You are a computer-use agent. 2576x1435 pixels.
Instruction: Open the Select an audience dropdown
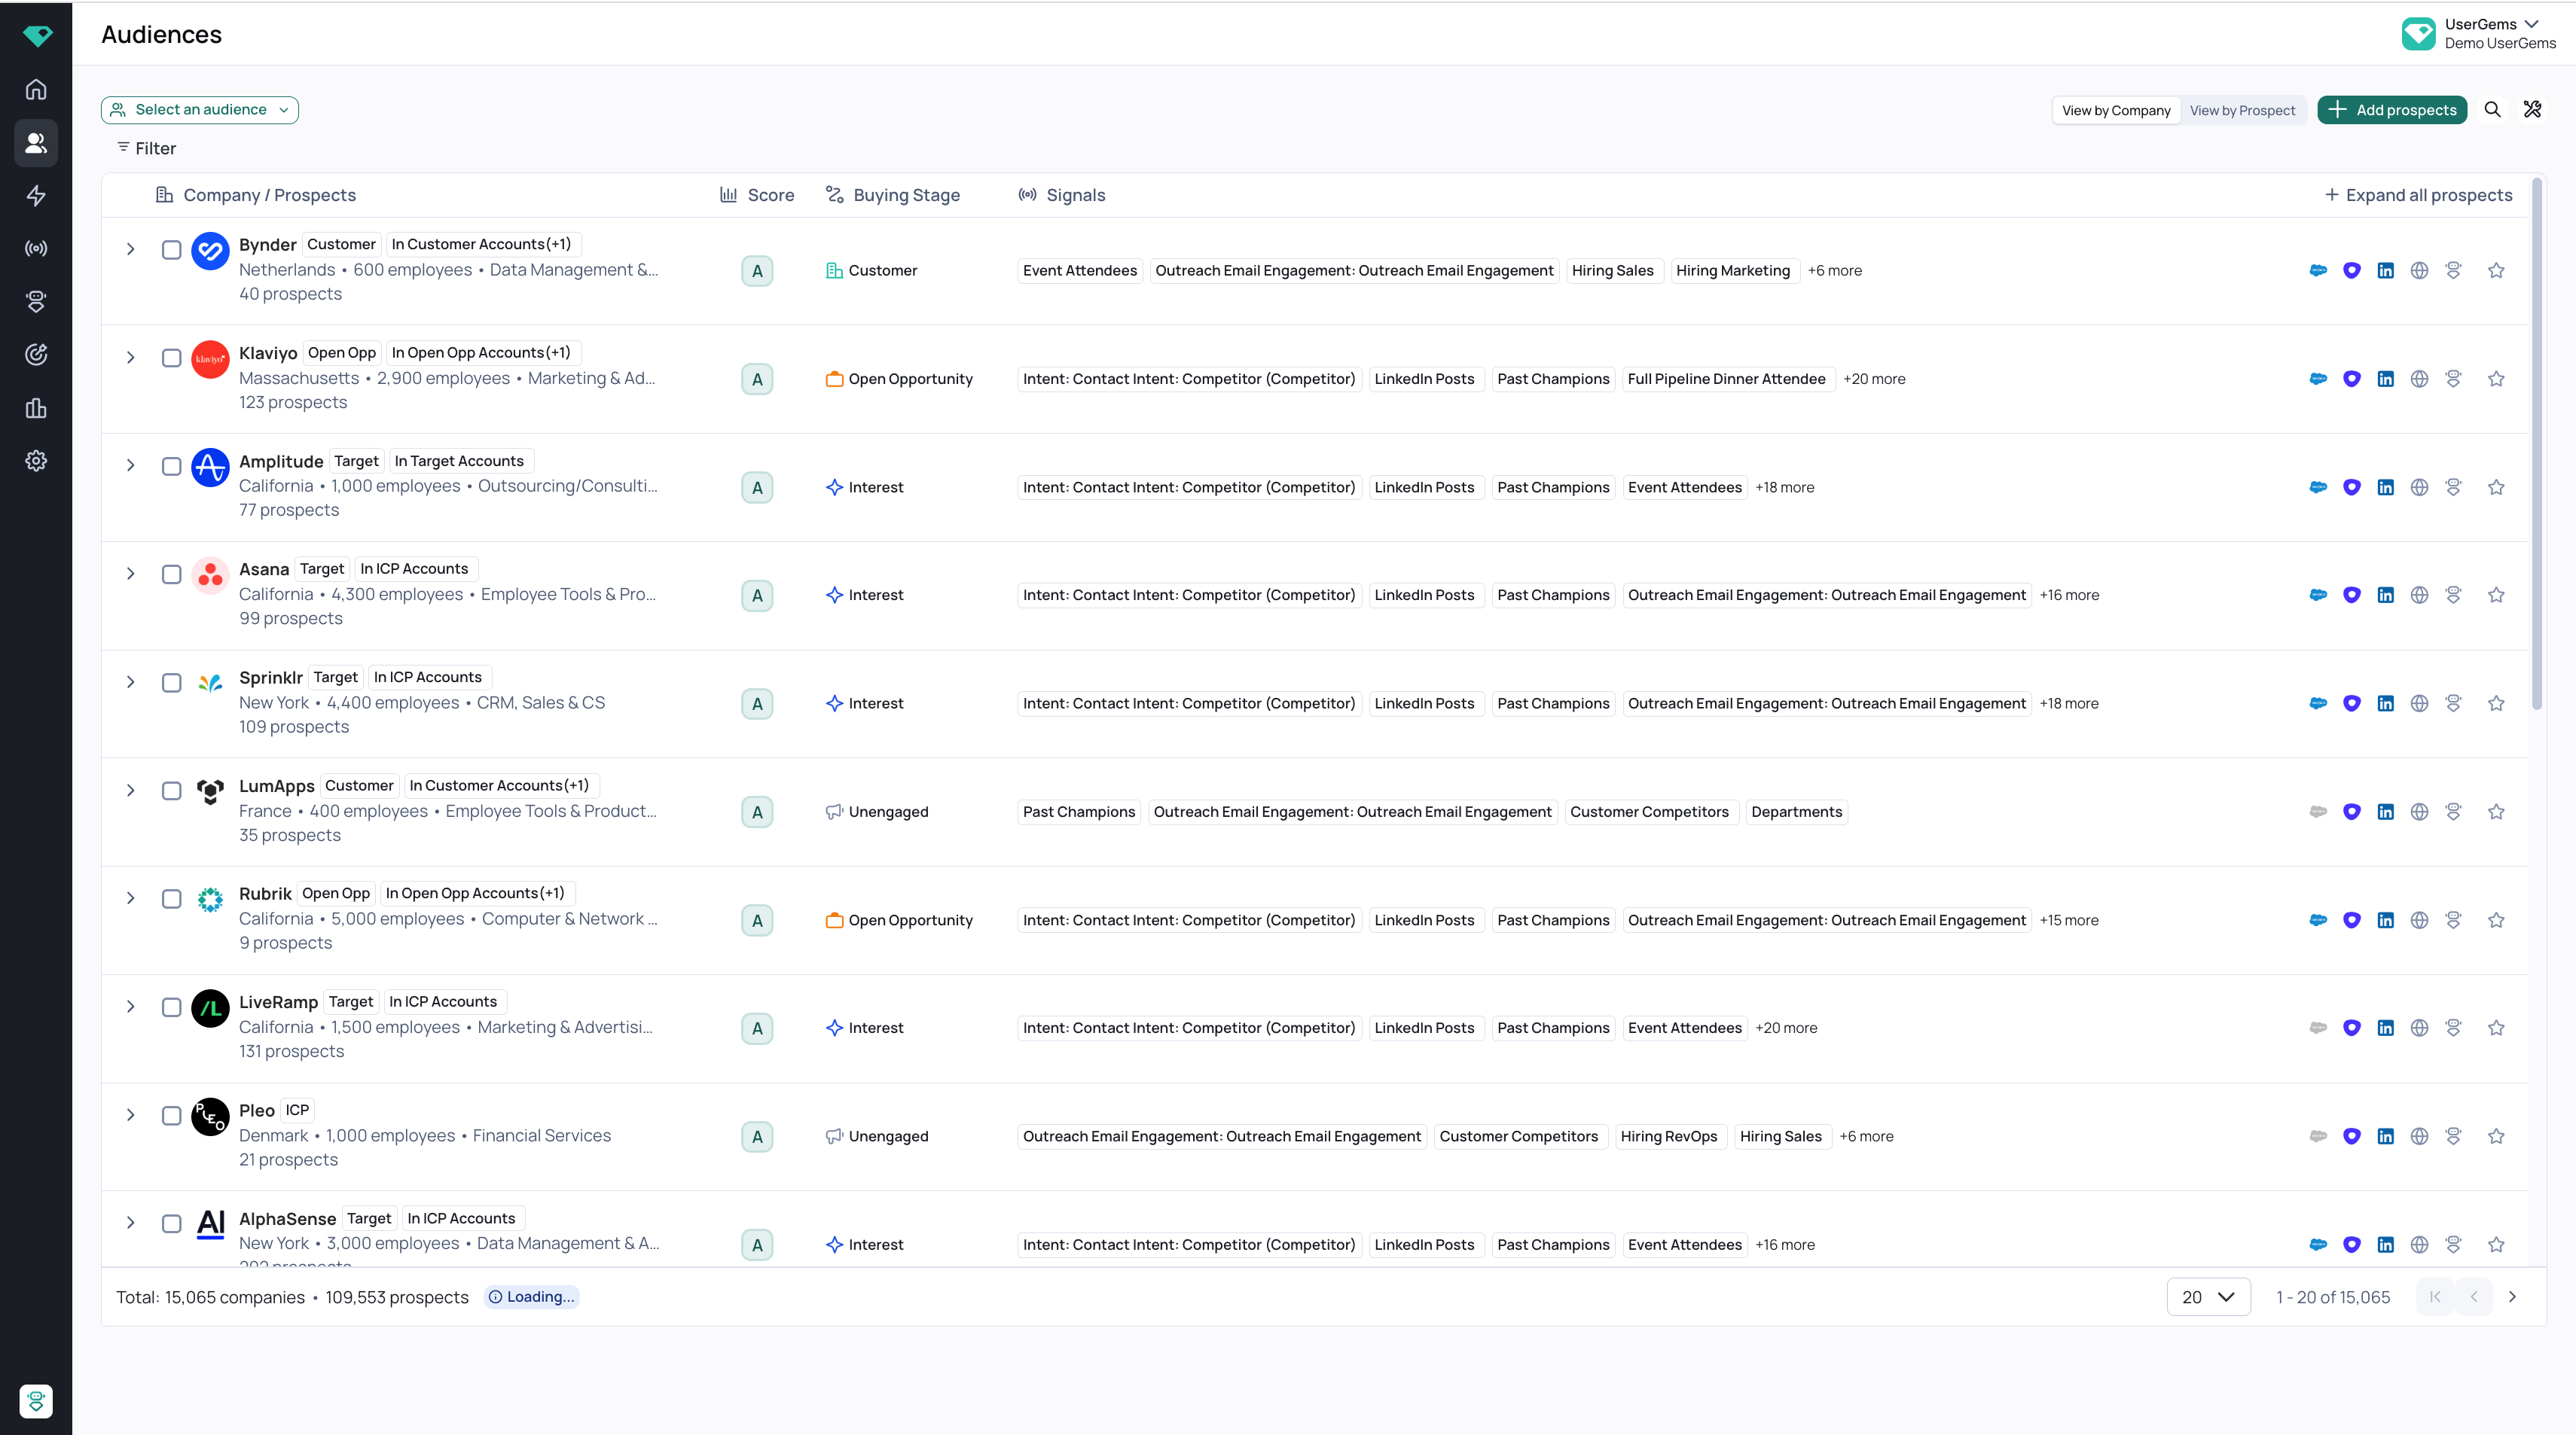tap(200, 110)
